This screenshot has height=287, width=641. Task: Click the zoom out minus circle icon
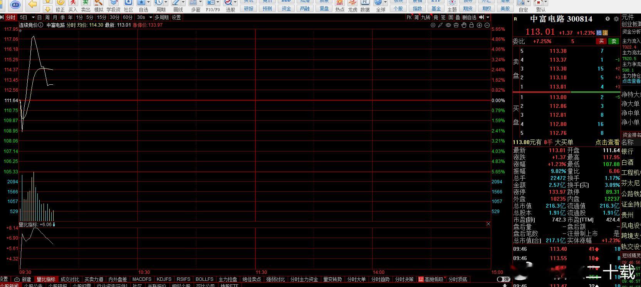pos(487,25)
